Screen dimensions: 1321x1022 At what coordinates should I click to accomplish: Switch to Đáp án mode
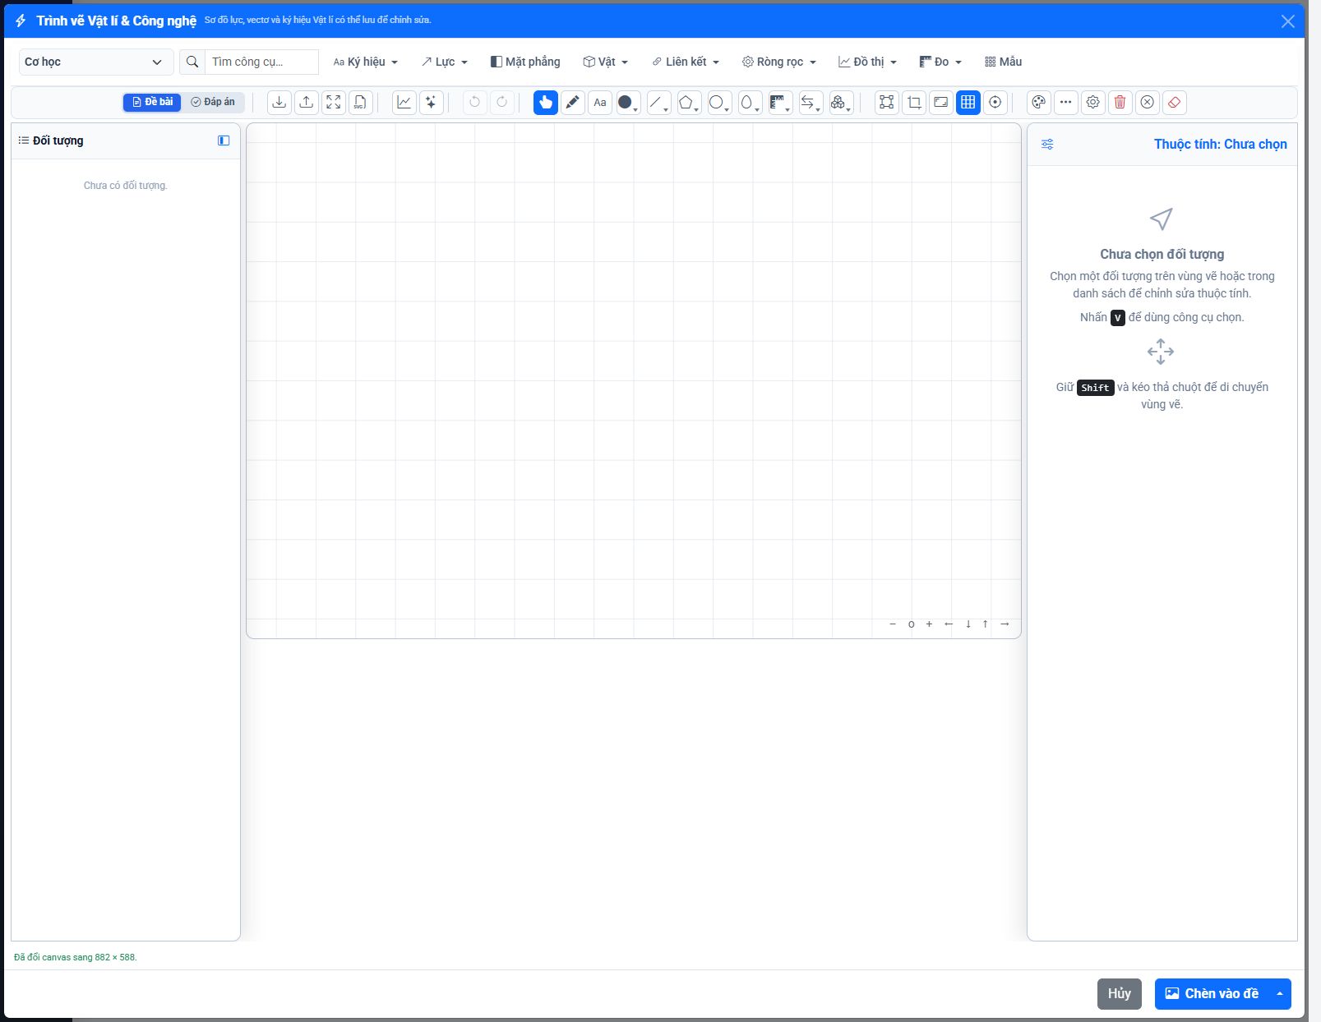pos(213,102)
